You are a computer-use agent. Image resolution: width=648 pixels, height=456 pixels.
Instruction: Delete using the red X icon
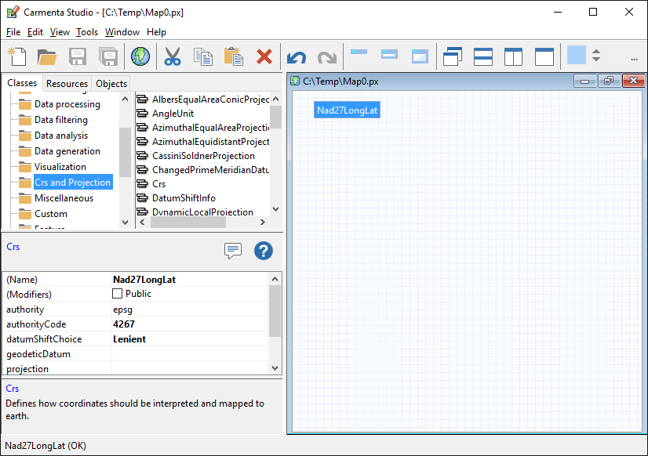point(264,56)
